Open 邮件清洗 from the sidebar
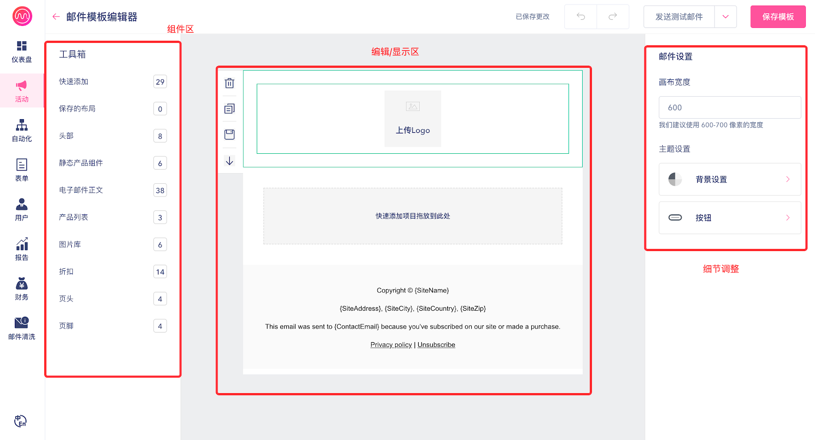This screenshot has width=815, height=440. [x=22, y=328]
